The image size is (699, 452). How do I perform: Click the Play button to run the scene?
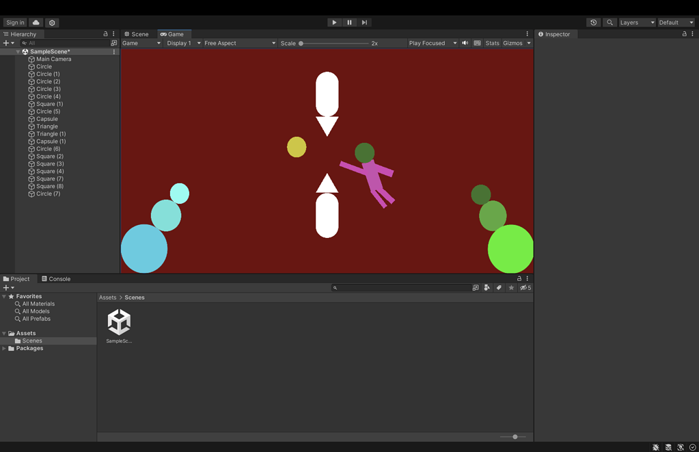point(334,22)
